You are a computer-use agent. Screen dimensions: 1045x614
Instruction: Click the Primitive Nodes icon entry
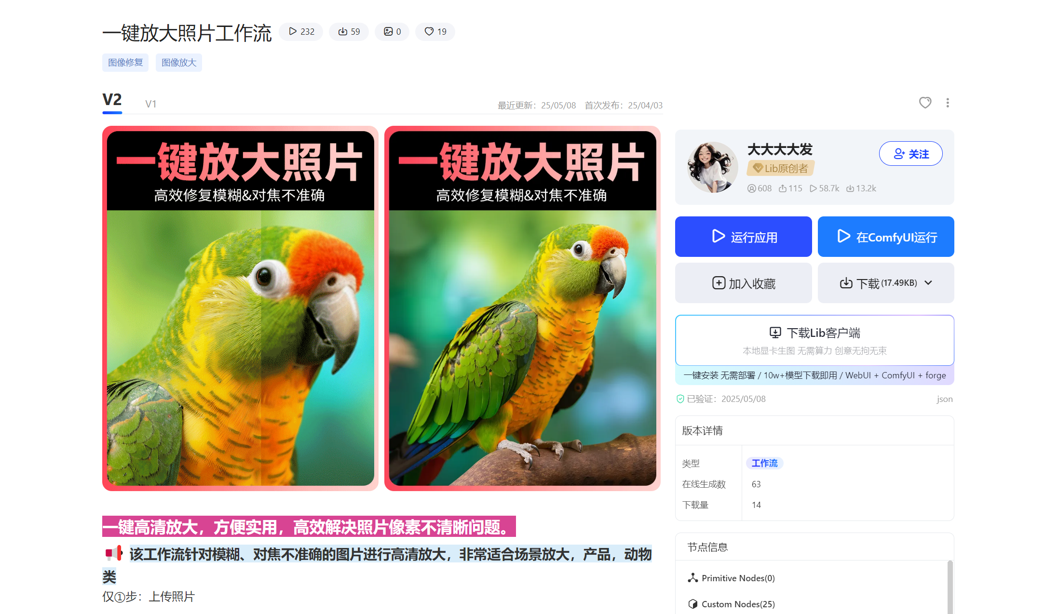click(x=693, y=578)
